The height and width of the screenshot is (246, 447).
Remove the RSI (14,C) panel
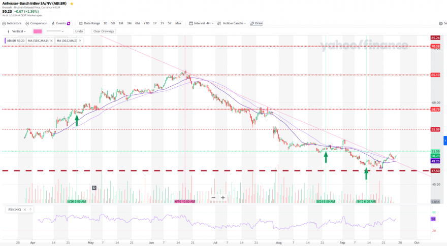[25, 209]
